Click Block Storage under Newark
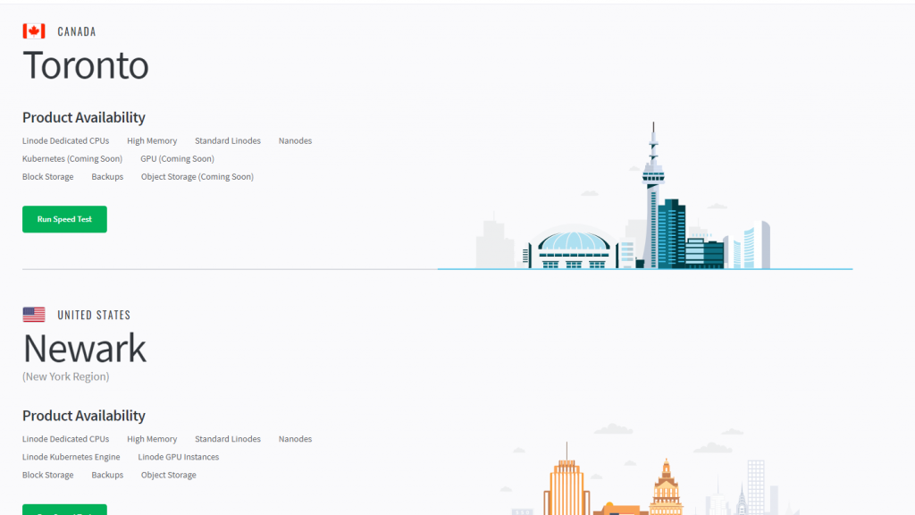 point(48,476)
